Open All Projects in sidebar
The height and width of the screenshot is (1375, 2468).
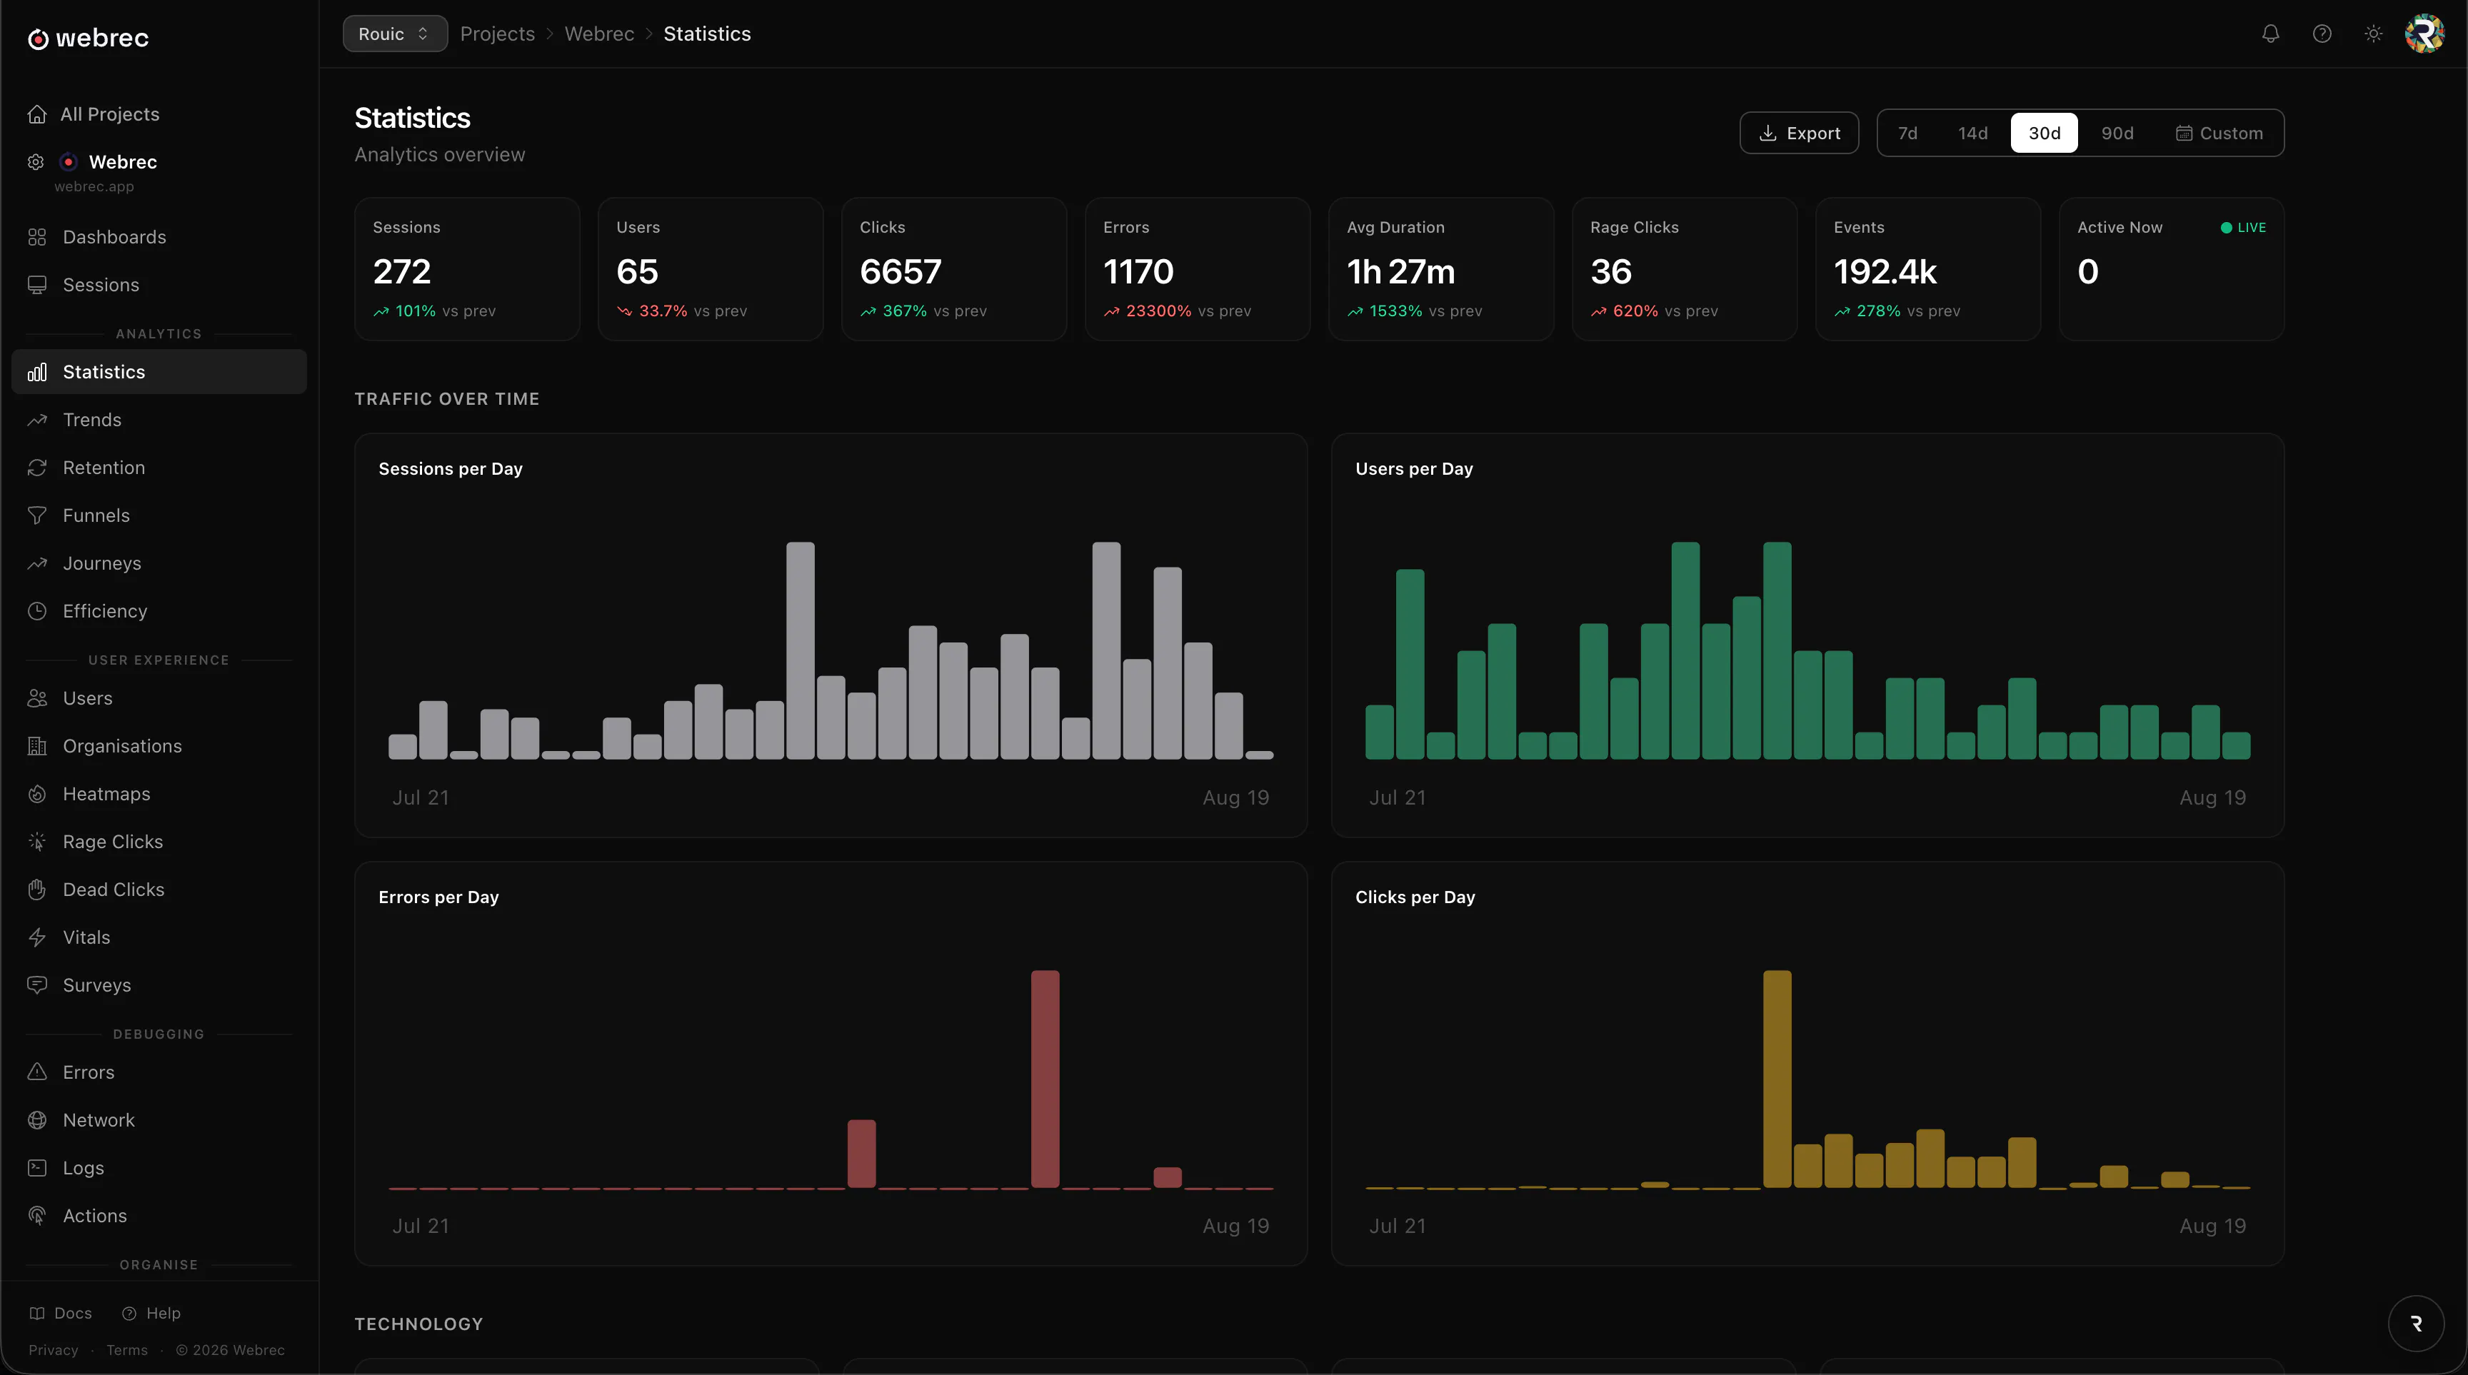pos(159,114)
